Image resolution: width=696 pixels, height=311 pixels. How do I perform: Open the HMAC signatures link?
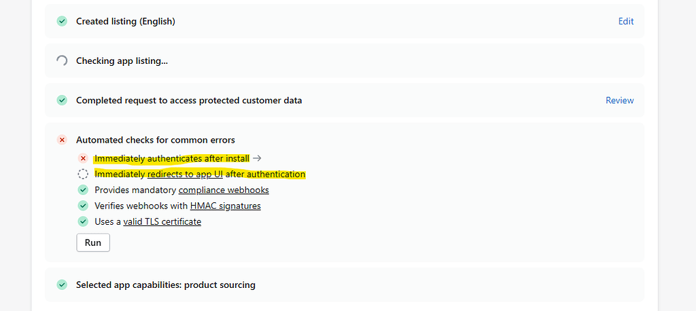[x=226, y=206]
